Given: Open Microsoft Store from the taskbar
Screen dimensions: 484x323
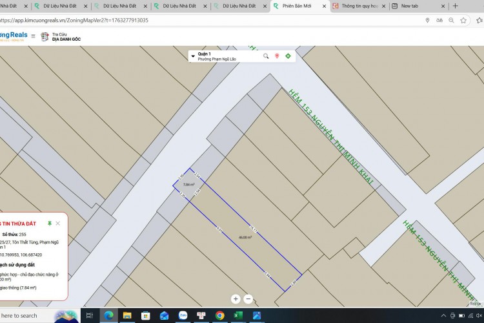Looking at the screenshot, I should pyautogui.click(x=145, y=316).
